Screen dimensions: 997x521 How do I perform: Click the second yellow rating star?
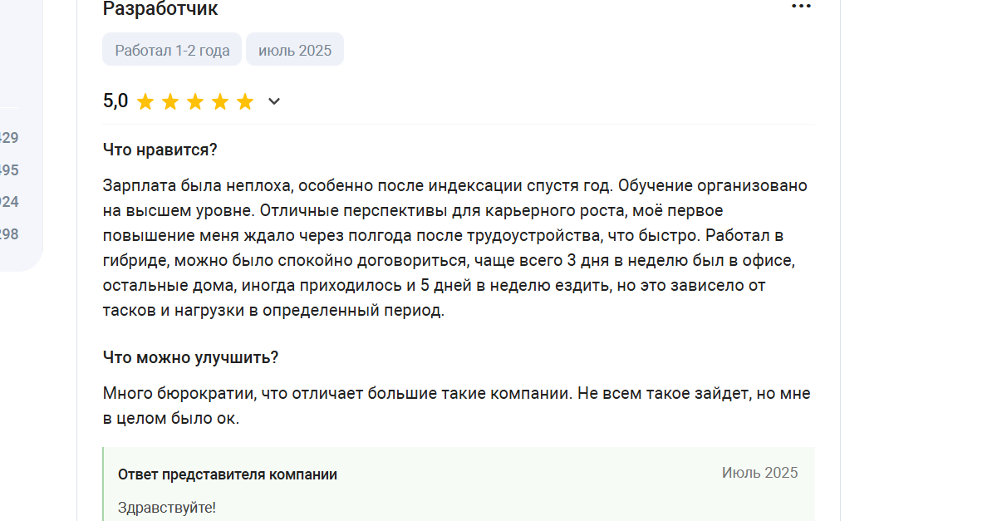click(x=170, y=101)
